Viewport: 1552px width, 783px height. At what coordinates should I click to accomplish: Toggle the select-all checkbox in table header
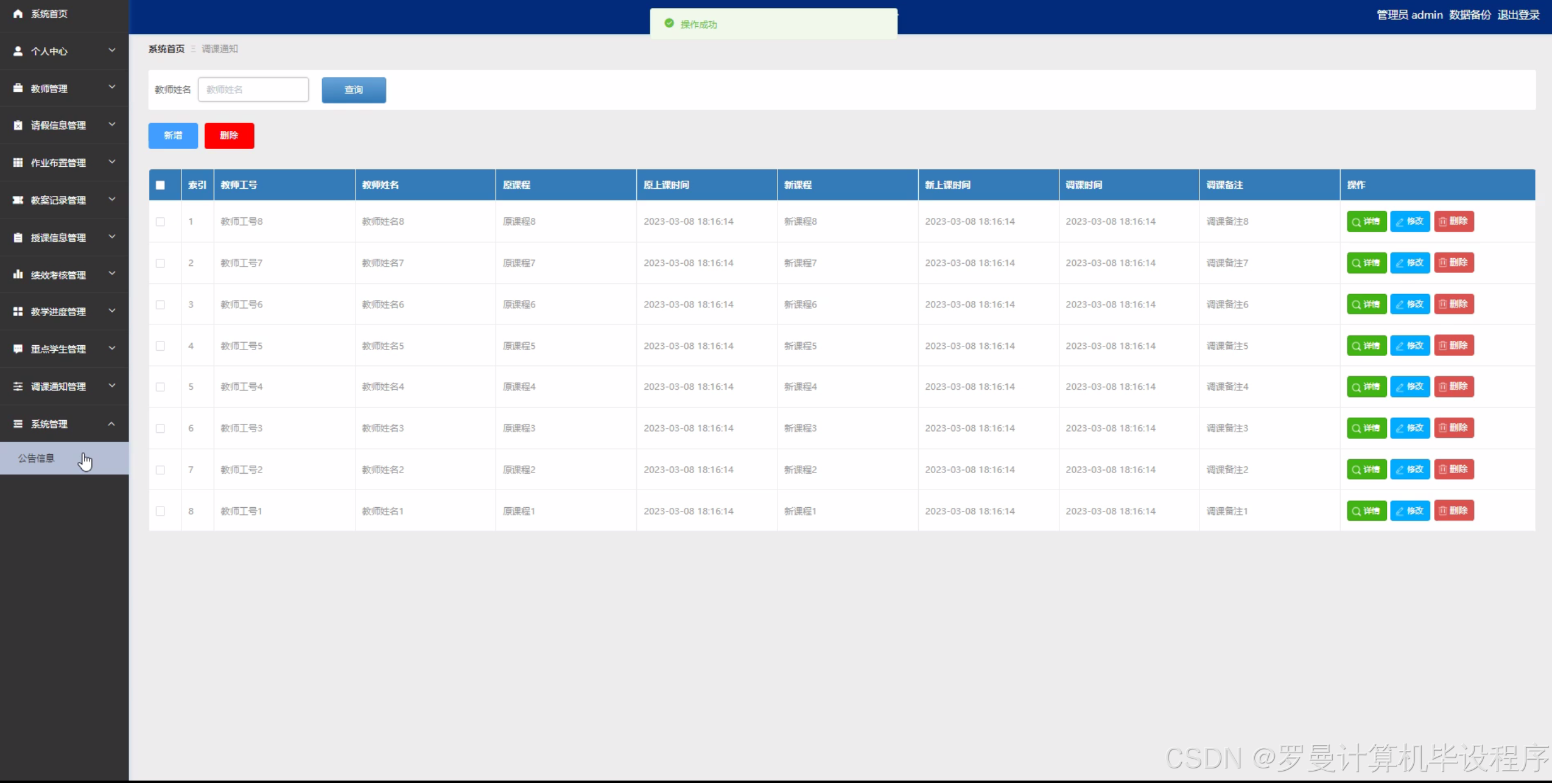tap(160, 185)
